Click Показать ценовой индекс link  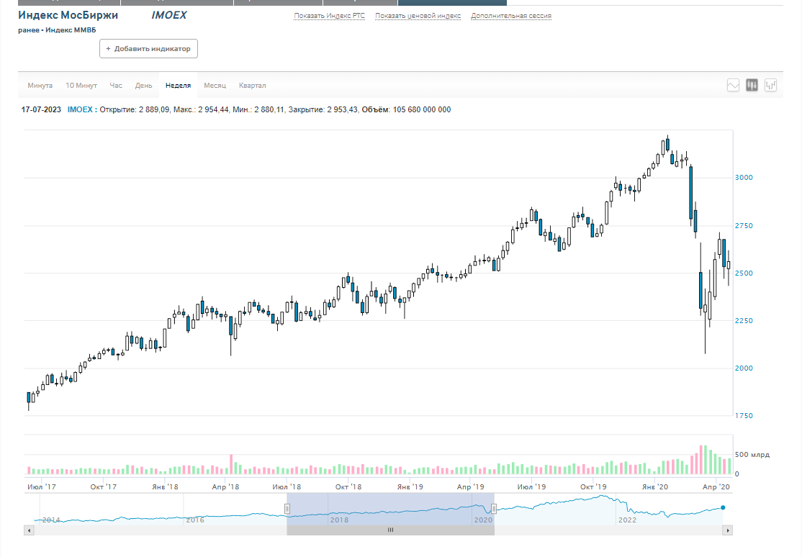coord(418,16)
